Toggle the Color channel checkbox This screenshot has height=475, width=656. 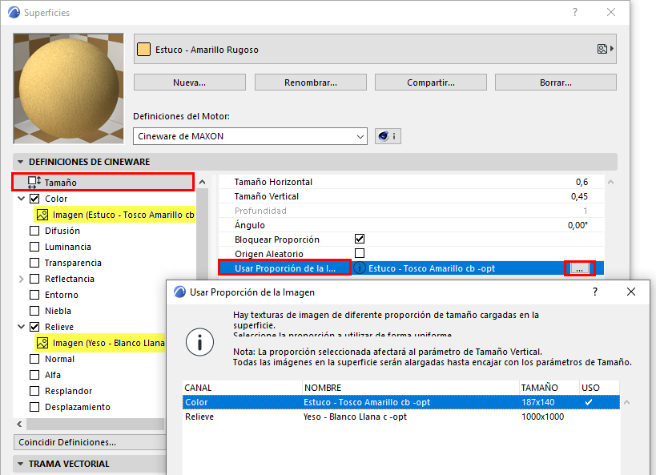click(x=34, y=199)
